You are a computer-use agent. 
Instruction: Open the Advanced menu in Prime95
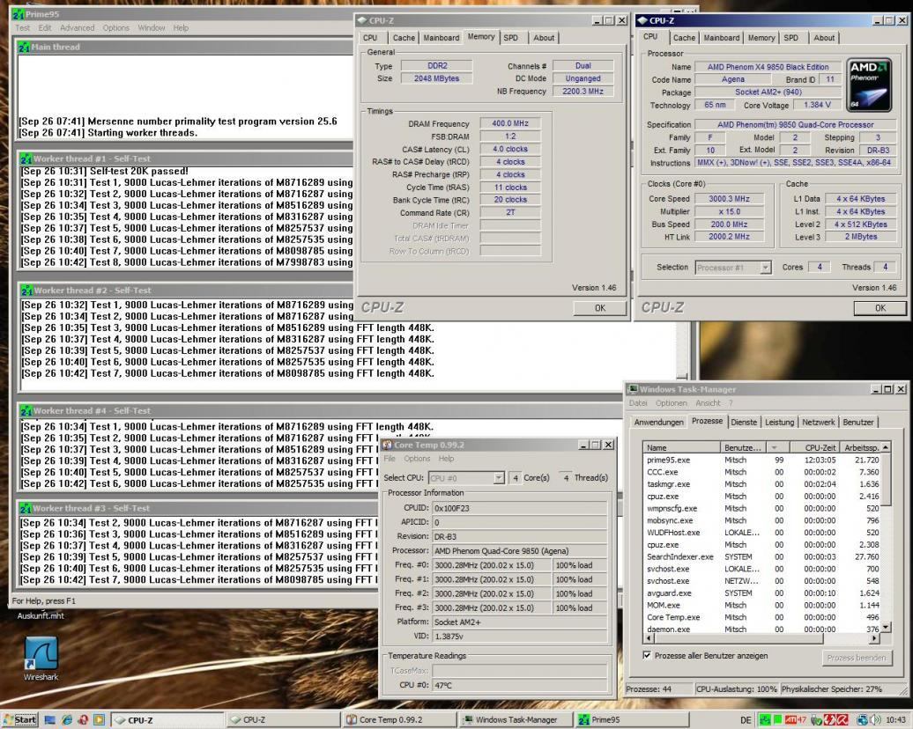click(77, 28)
